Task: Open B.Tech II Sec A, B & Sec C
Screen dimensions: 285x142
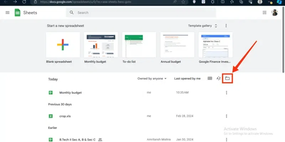Action: point(77,140)
